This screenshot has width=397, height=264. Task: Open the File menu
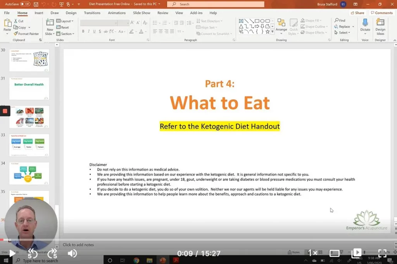point(7,13)
